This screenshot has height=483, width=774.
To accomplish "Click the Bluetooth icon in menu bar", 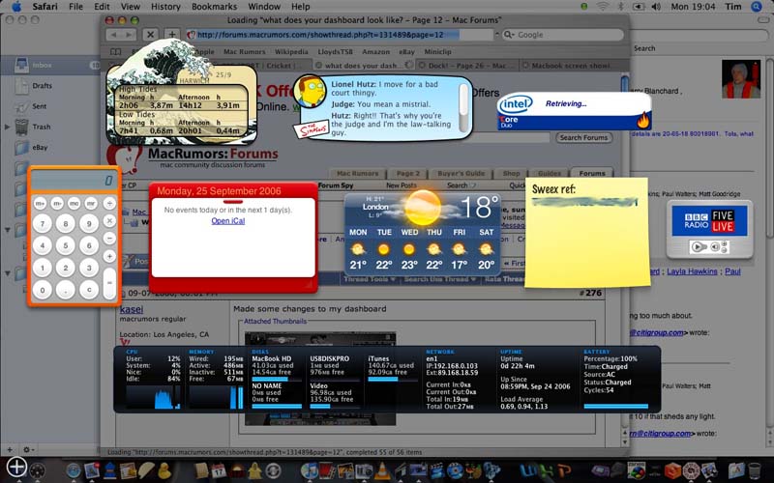I will click(x=621, y=7).
